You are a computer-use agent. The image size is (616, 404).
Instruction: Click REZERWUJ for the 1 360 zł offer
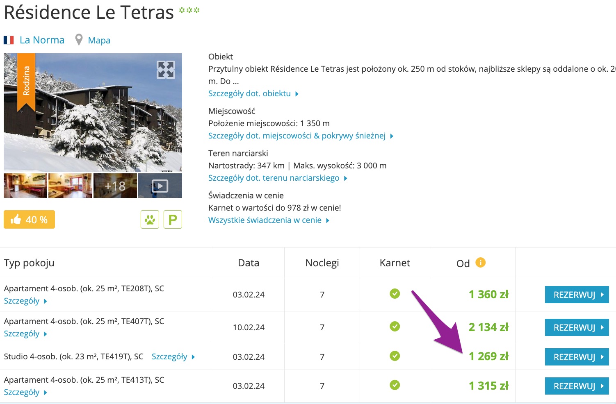coord(577,295)
